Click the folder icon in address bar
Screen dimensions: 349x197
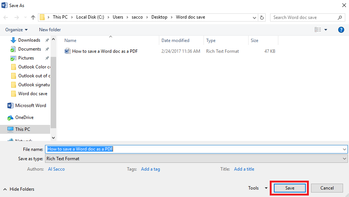click(42, 17)
